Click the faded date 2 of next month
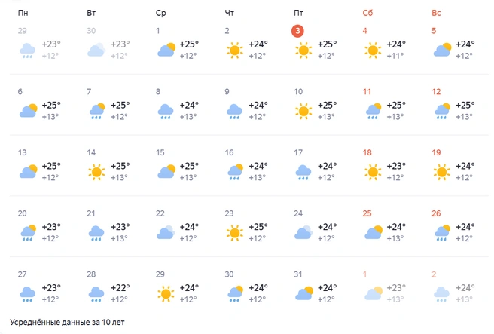 [x=434, y=274]
